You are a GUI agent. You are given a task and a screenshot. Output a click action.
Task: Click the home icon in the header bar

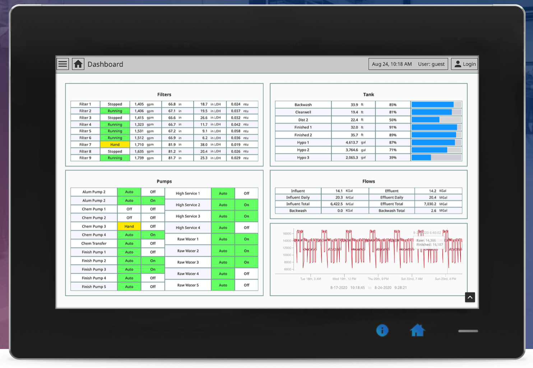tap(78, 64)
